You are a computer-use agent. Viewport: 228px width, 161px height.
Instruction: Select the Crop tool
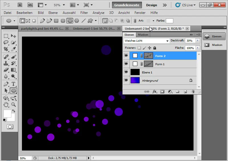coord(6,49)
